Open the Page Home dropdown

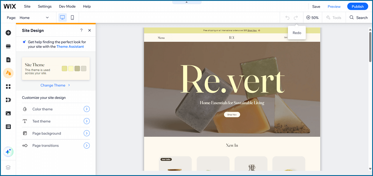pyautogui.click(x=34, y=18)
